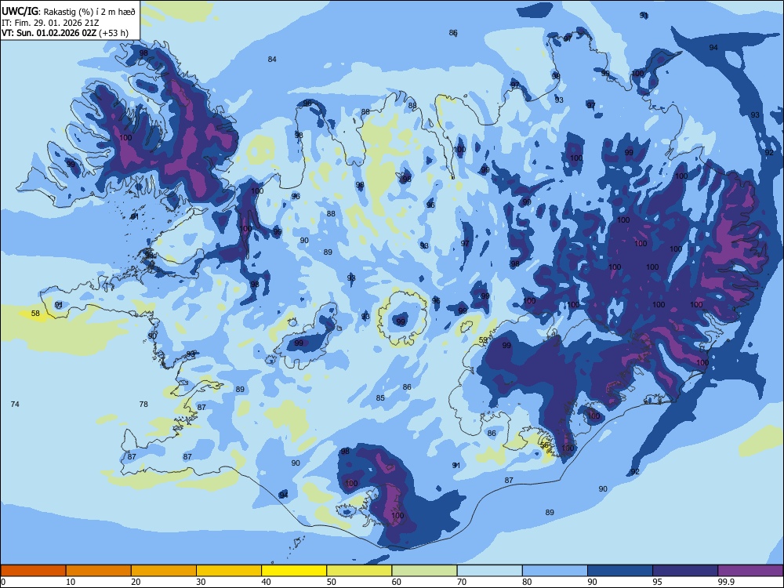Click the dark orange 0–10 legend swatch
The image size is (784, 588).
(x=33, y=571)
